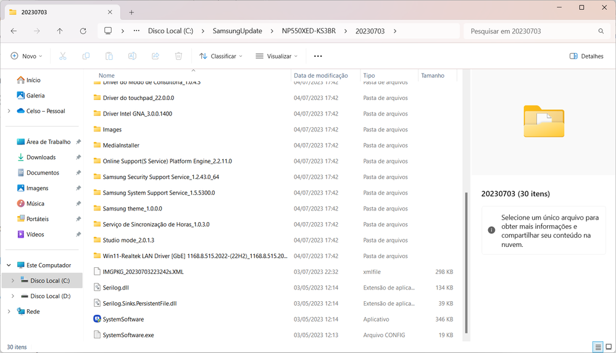Click the Paste clipboard icon

(109, 56)
